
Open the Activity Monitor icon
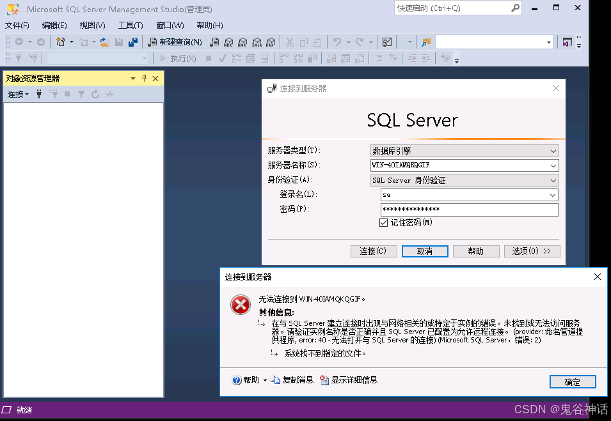387,42
